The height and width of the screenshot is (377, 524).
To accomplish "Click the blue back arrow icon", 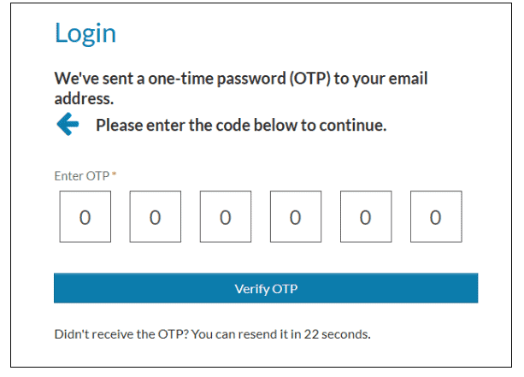I will click(x=68, y=125).
